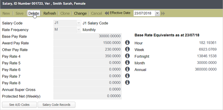The image size is (223, 110).
Task: Click New in the toolbar
Action: click(x=6, y=13)
